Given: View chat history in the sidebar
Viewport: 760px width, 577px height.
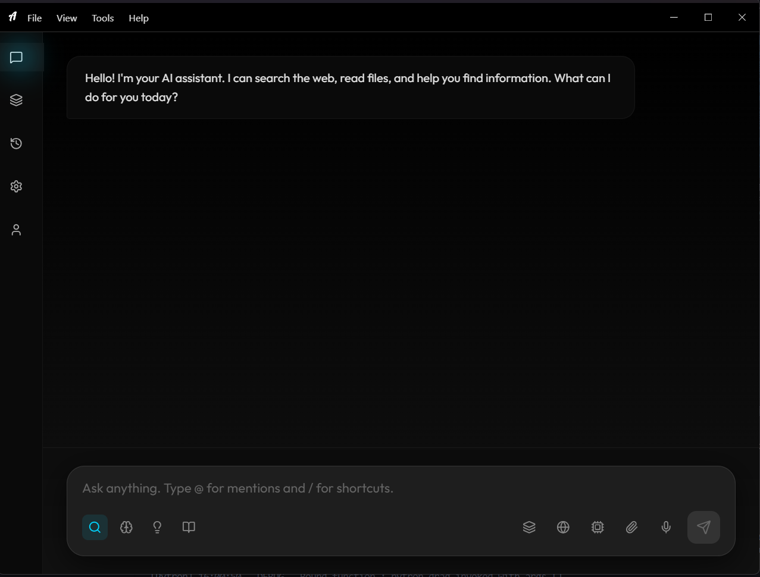Looking at the screenshot, I should tap(16, 143).
